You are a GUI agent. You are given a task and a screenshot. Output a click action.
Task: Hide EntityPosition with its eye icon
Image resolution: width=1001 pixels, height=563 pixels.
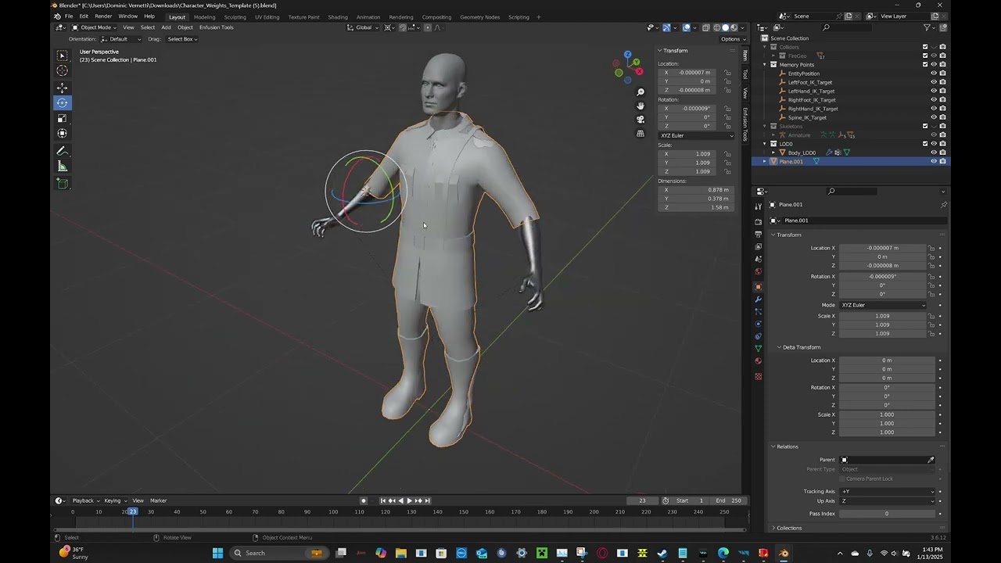[x=934, y=74]
